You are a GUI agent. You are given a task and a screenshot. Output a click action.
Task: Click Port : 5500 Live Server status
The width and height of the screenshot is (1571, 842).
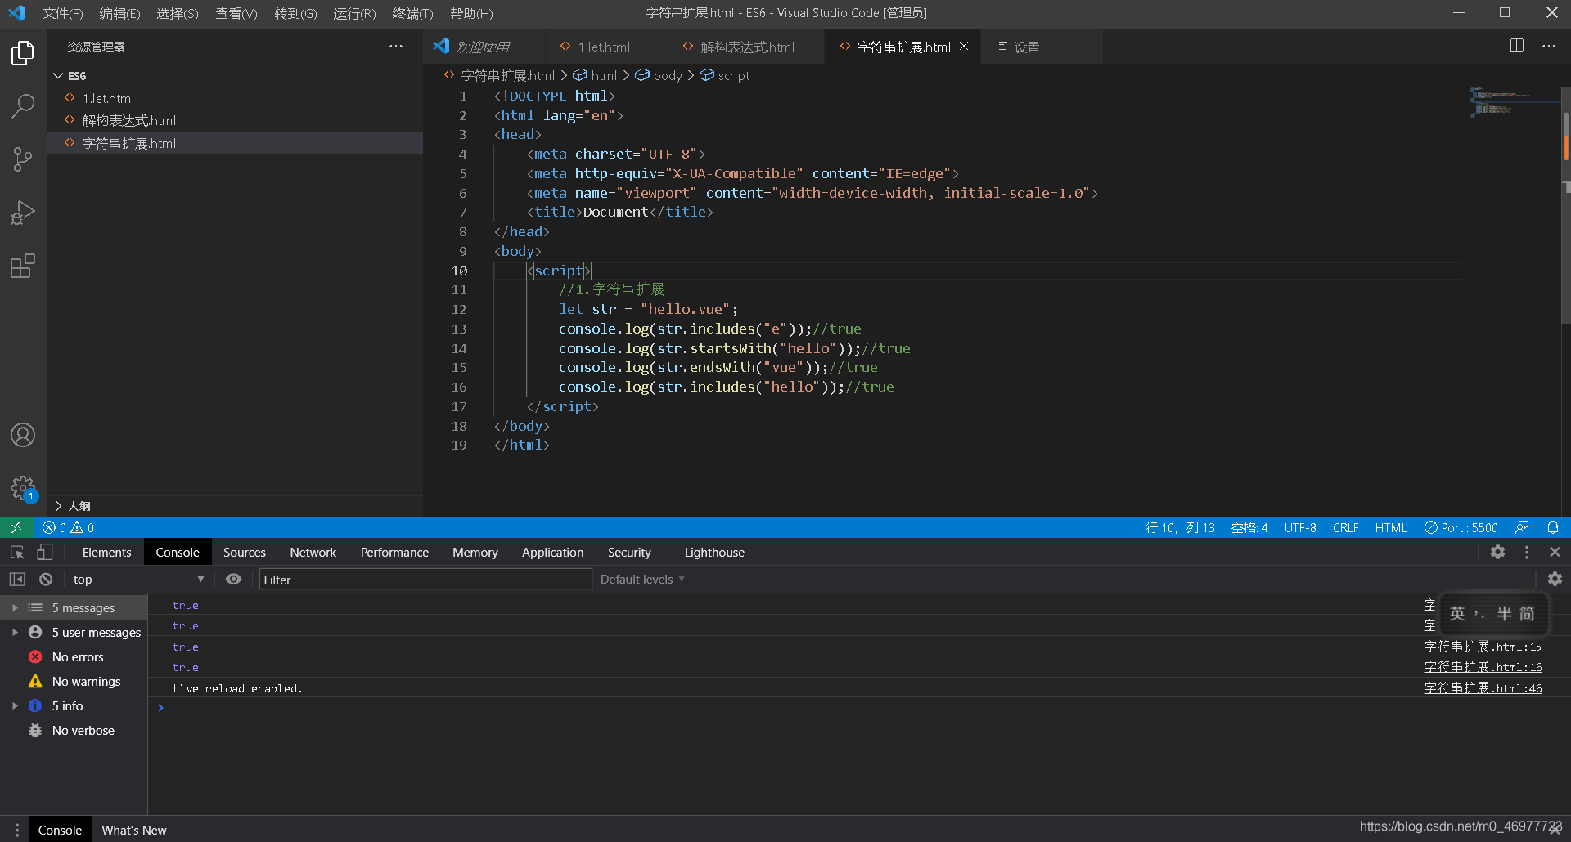coord(1461,527)
